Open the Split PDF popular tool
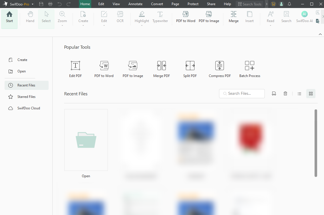The image size is (324, 215). click(x=190, y=69)
